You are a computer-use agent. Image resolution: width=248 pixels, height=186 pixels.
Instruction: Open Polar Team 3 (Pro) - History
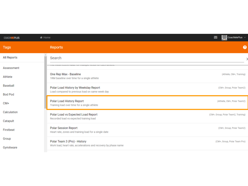(x=148, y=143)
